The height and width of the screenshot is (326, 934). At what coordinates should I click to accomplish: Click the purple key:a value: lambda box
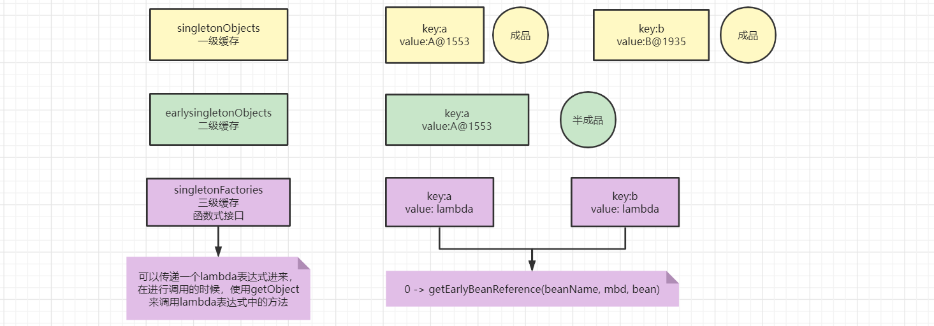point(439,202)
